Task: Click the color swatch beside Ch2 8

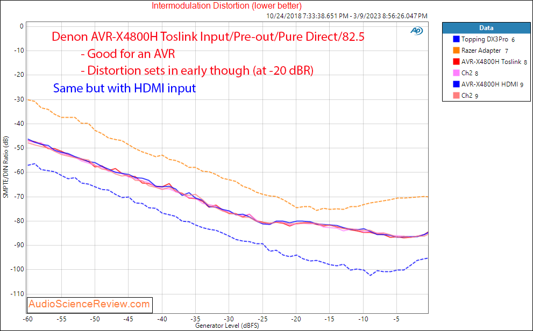Action: 456,73
